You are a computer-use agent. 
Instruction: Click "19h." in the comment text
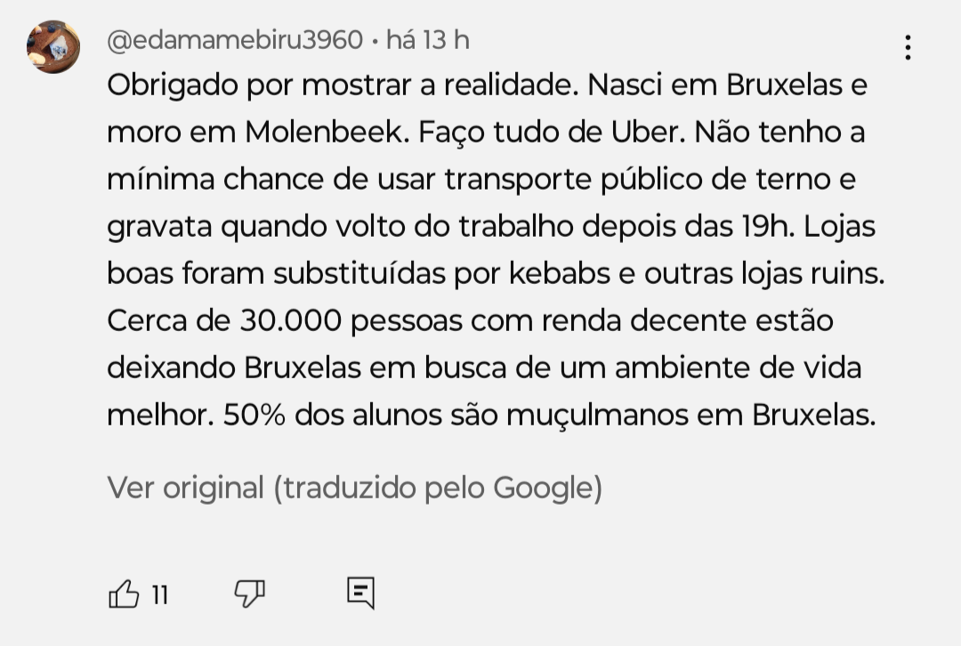[x=772, y=227]
